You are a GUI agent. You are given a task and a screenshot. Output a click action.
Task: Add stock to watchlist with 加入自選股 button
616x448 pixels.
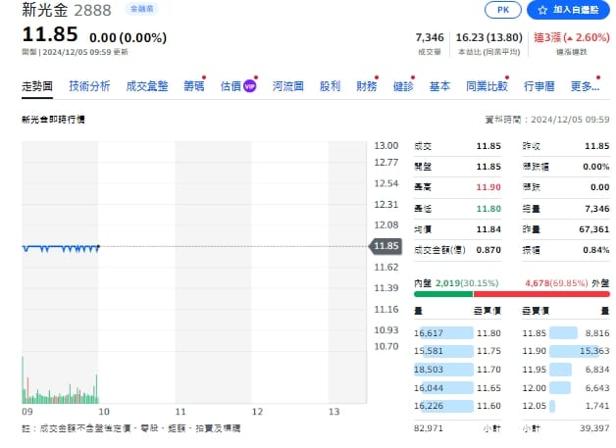pos(568,10)
